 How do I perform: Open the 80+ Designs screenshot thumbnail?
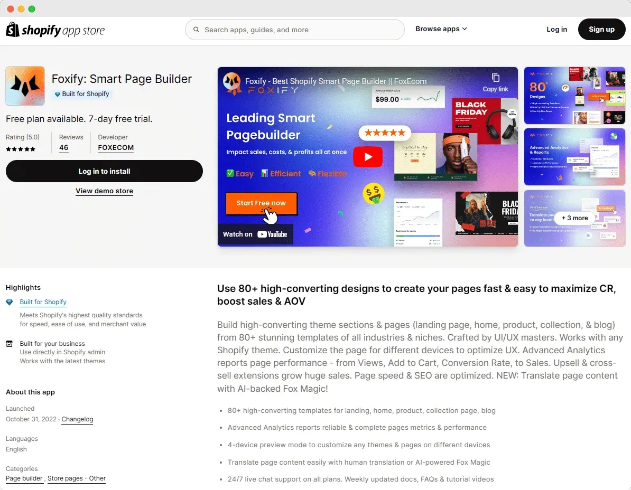coord(574,96)
